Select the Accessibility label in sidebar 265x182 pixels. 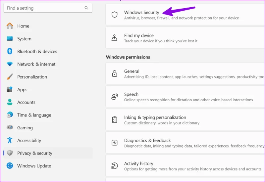click(x=29, y=140)
